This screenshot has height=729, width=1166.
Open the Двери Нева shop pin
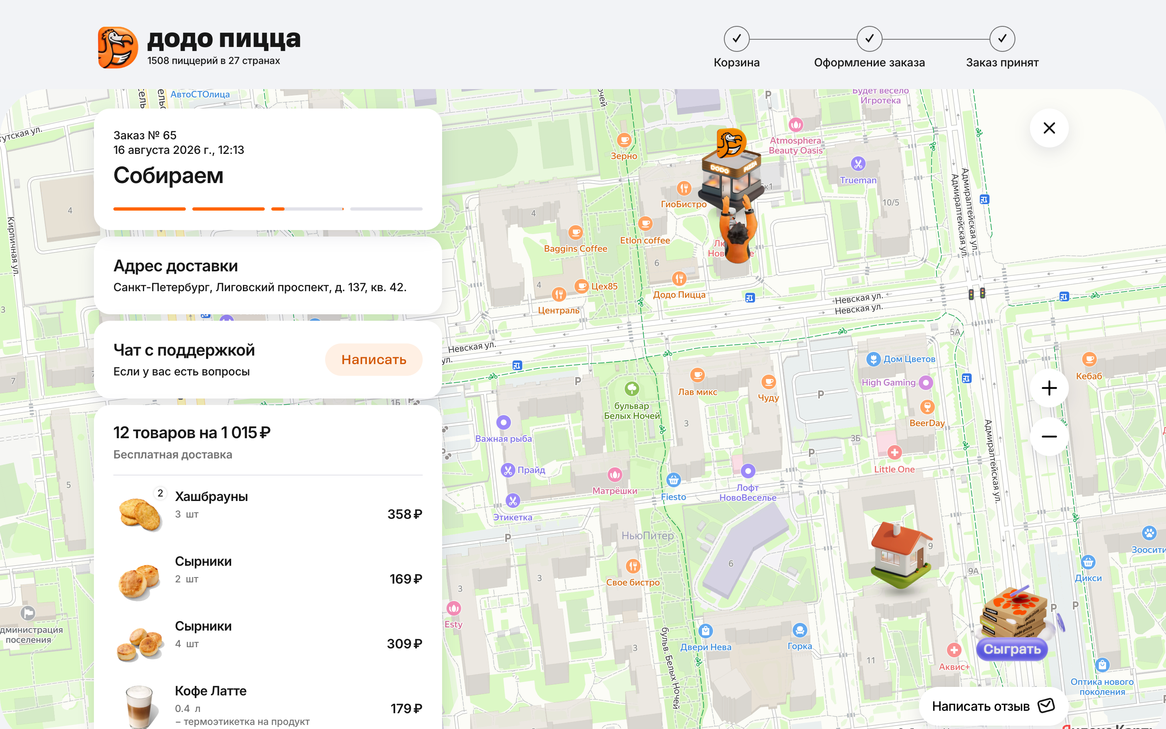pyautogui.click(x=705, y=631)
